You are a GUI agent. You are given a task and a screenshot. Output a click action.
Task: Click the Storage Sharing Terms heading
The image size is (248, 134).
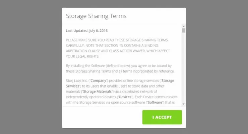[x=96, y=16]
